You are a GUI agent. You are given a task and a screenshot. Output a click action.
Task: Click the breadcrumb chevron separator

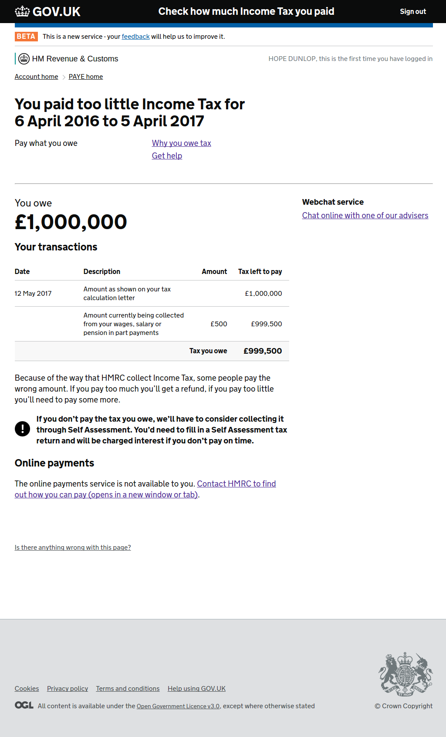click(64, 77)
